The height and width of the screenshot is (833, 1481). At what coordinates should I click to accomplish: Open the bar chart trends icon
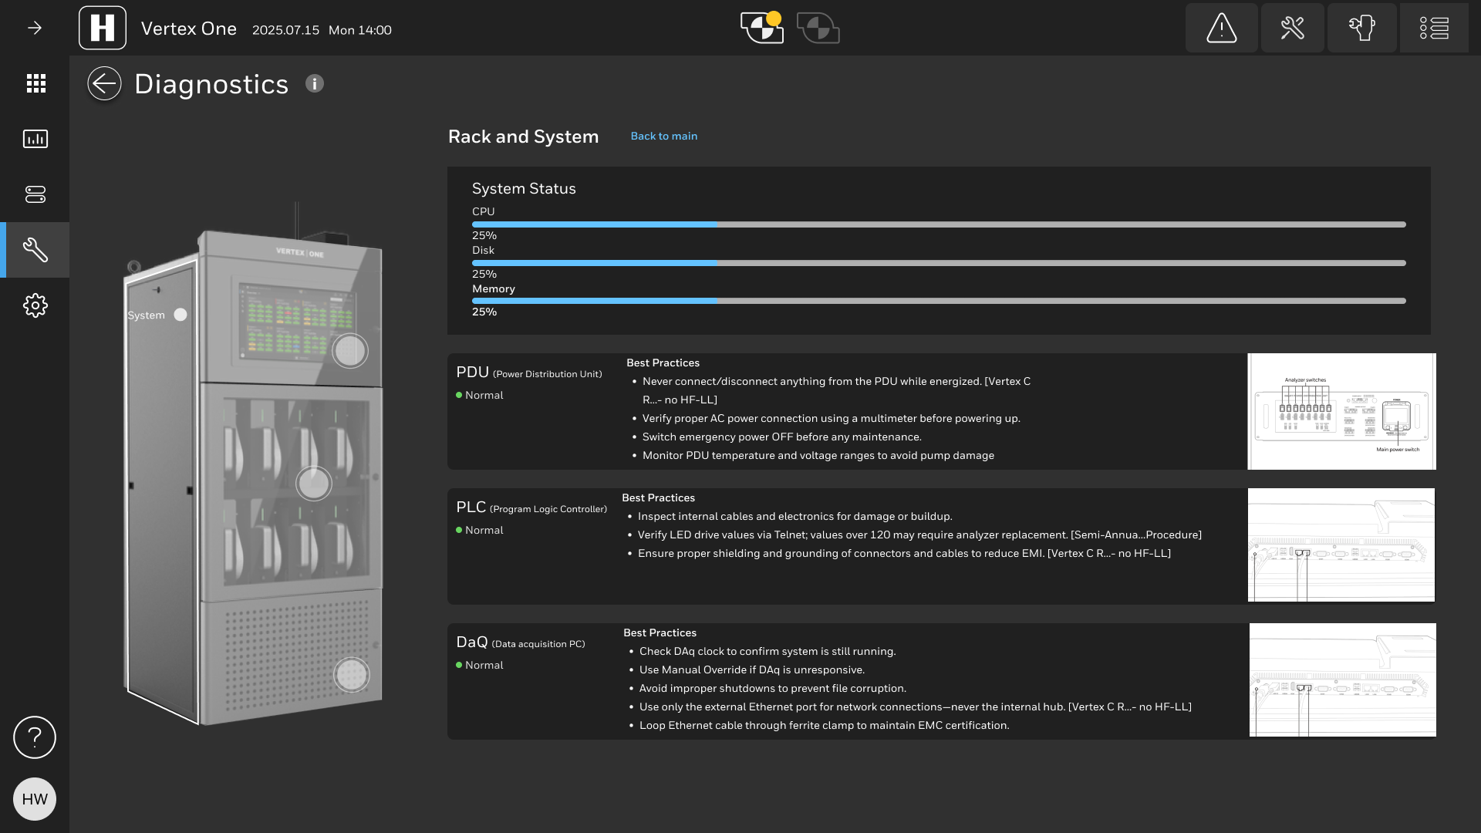point(35,139)
